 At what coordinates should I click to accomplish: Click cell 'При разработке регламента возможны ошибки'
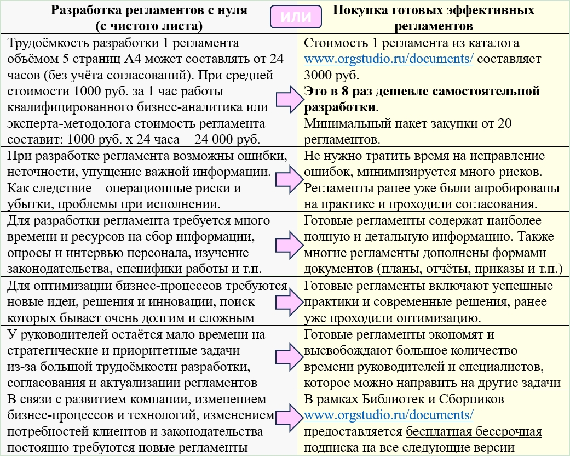[149, 179]
